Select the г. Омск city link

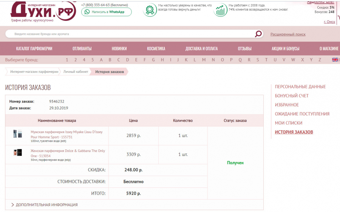pos(329,22)
